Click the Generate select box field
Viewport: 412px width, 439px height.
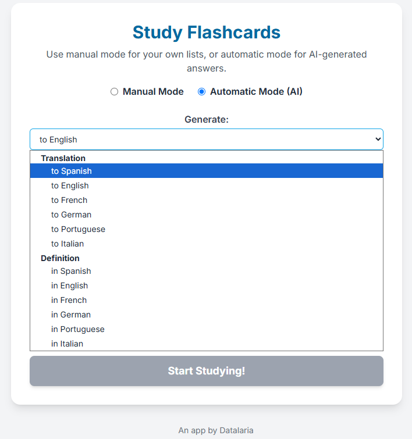click(198, 140)
